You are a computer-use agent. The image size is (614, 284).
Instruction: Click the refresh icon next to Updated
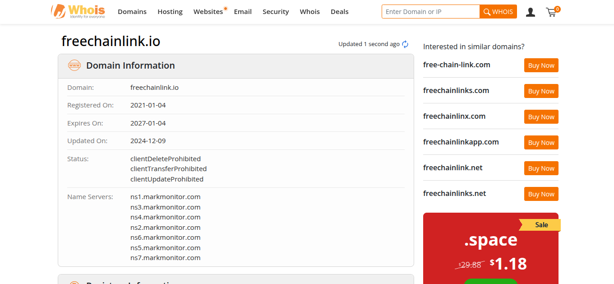click(405, 44)
